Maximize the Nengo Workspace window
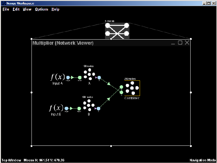The image size is (217, 163). 209,3
